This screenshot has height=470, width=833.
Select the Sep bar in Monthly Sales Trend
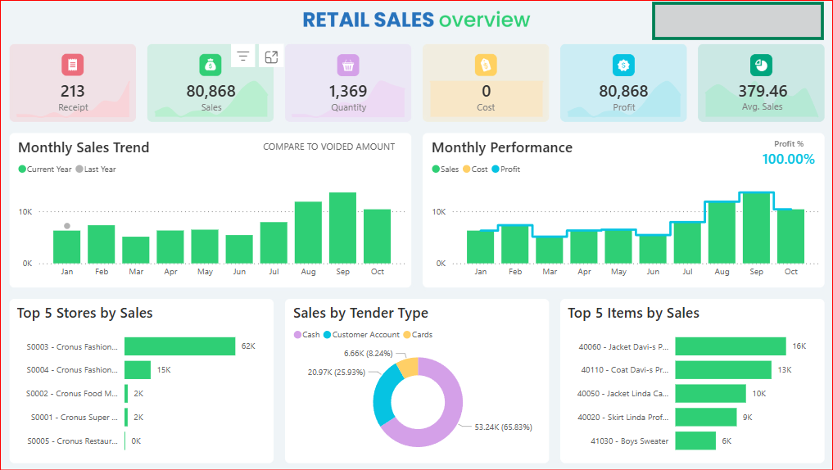click(342, 228)
